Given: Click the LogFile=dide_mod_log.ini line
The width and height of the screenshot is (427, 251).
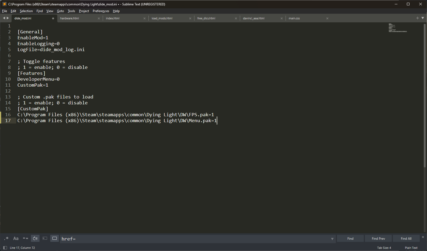Looking at the screenshot, I should [51, 50].
